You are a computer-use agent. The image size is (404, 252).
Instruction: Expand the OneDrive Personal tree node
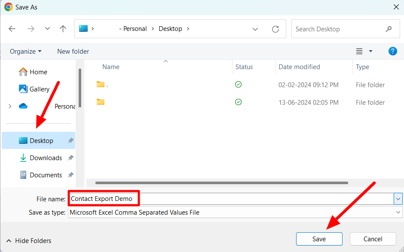point(10,106)
